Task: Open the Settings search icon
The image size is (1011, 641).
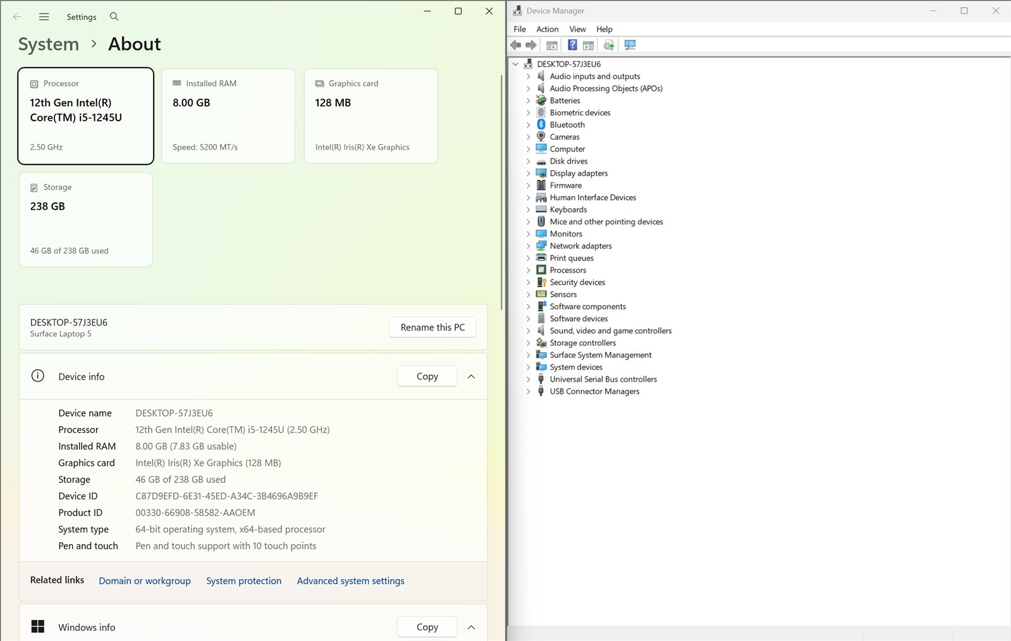Action: point(114,16)
